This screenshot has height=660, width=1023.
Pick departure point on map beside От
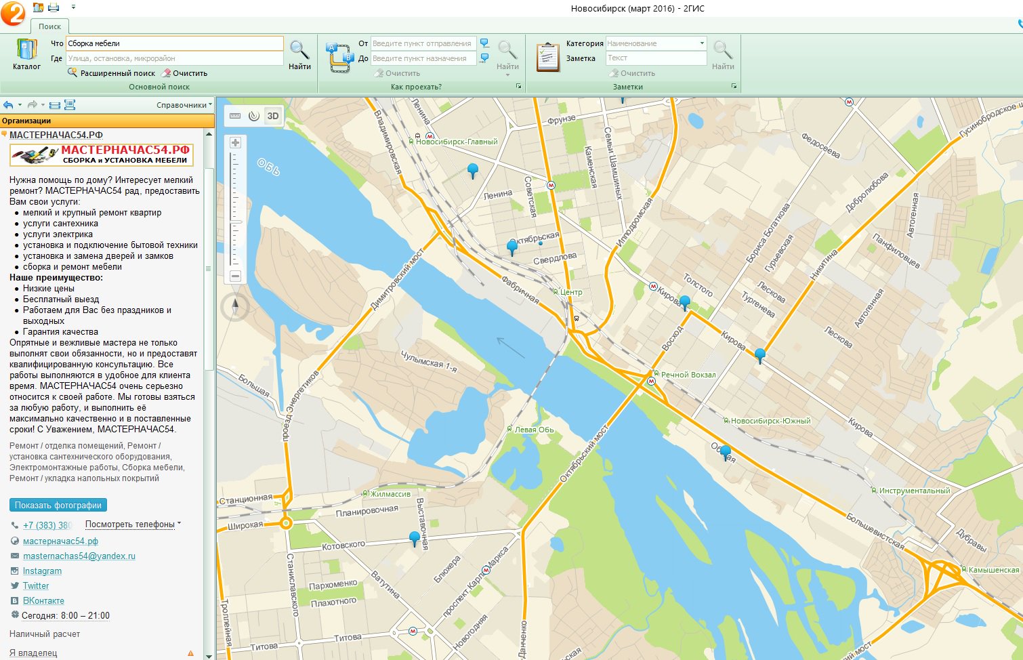click(484, 43)
